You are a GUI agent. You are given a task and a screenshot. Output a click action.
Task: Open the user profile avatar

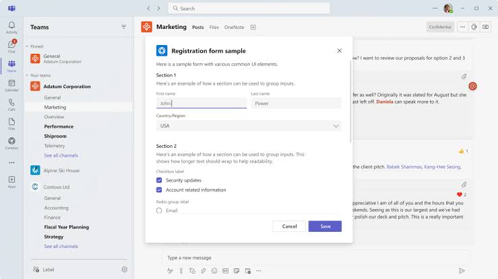pyautogui.click(x=448, y=9)
